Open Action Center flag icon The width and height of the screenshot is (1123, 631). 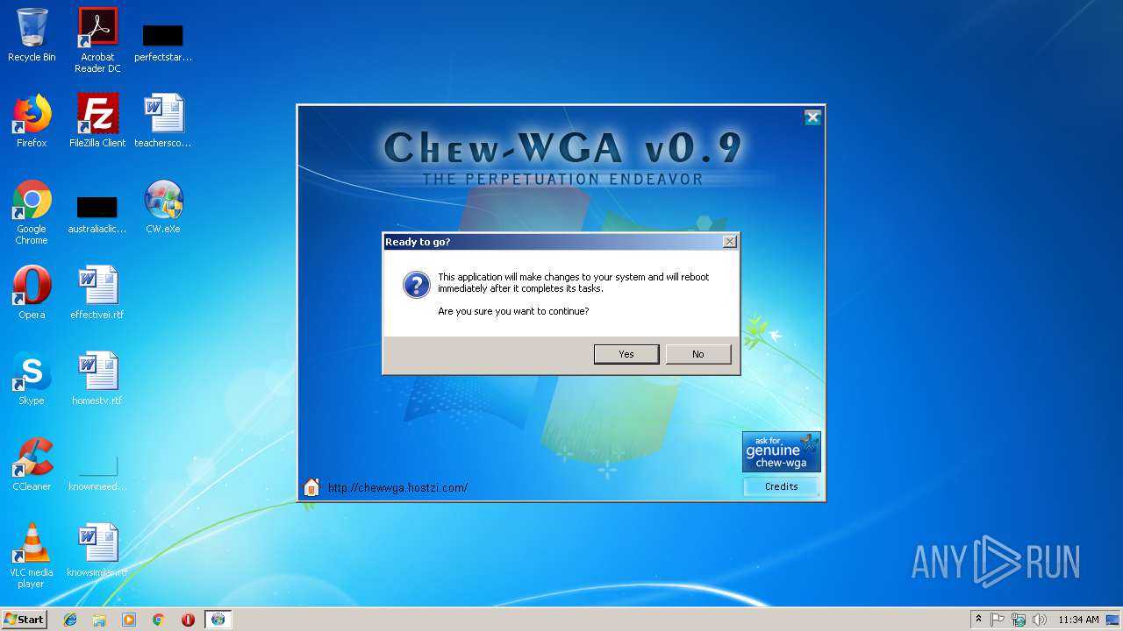(x=998, y=620)
